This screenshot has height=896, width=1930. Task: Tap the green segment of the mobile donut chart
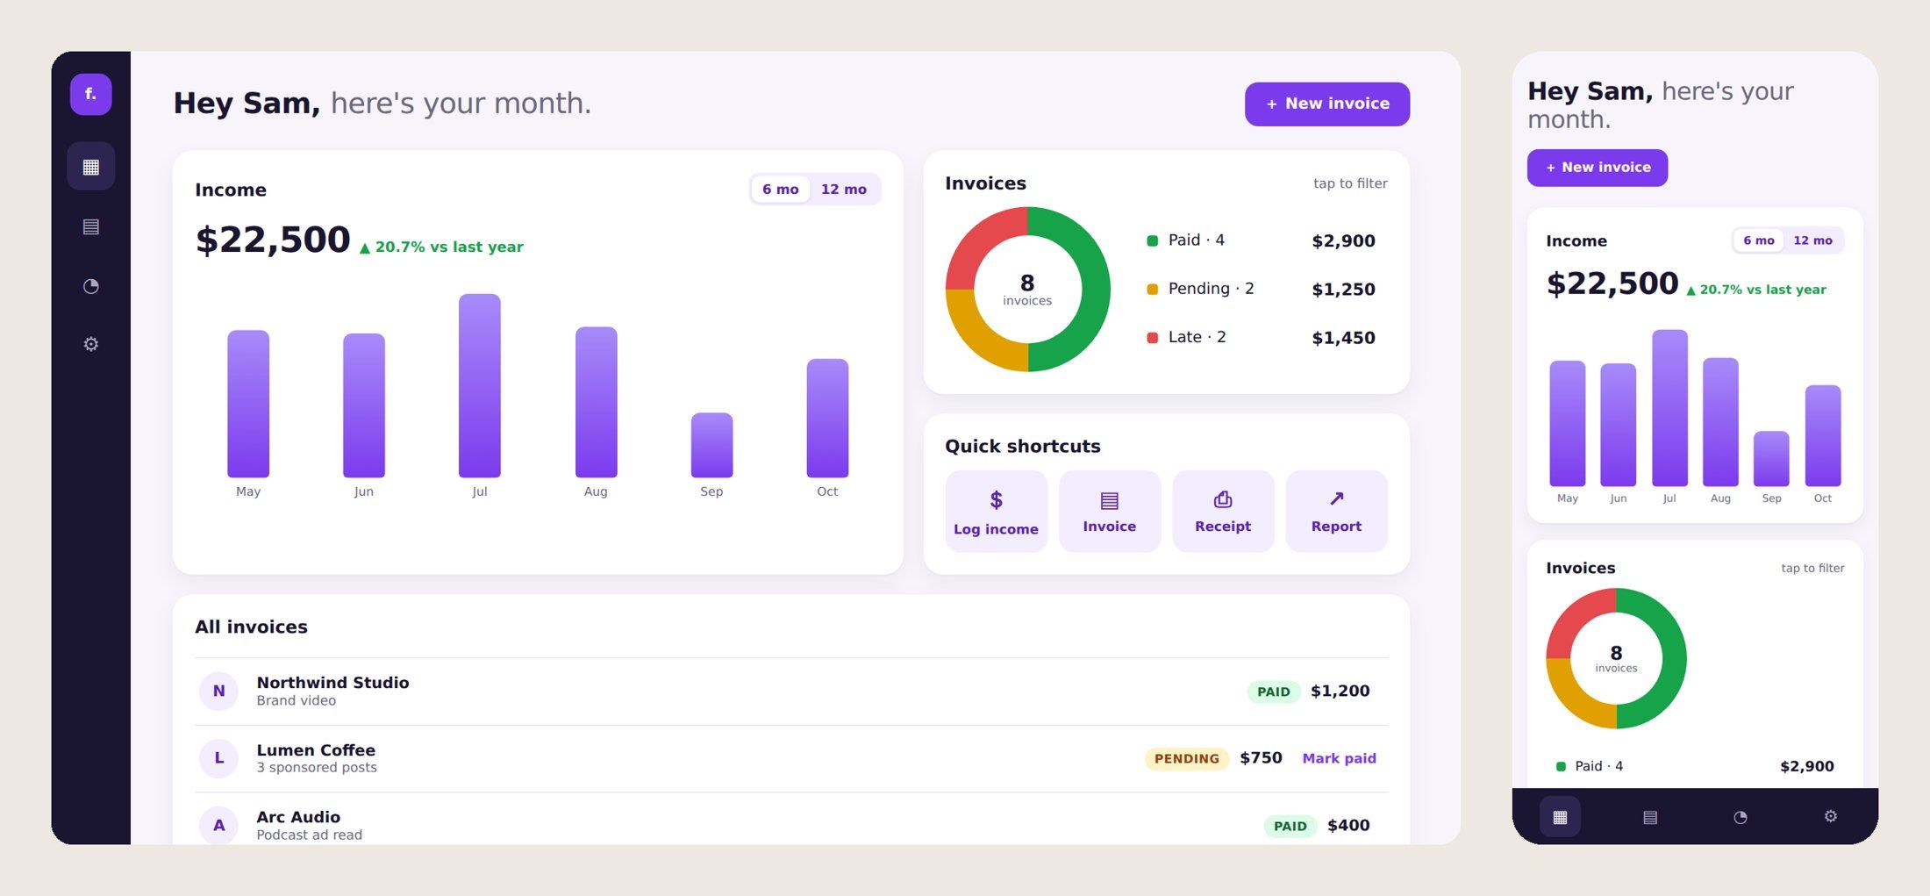pyautogui.click(x=1674, y=658)
